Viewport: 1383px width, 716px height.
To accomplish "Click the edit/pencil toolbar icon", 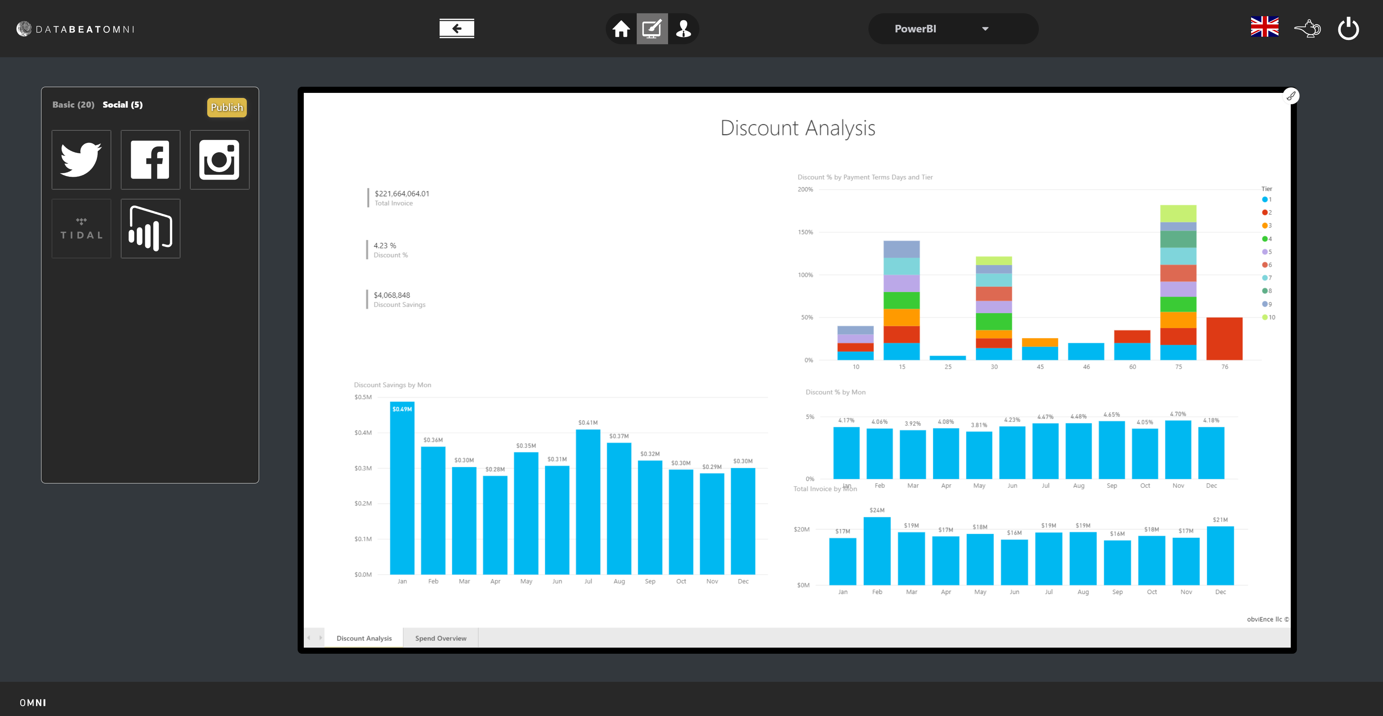I will coord(652,28).
